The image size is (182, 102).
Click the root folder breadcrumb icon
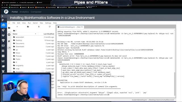click(x=14, y=31)
